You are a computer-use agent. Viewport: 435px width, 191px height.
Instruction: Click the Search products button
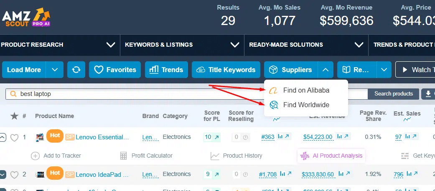pyautogui.click(x=393, y=94)
